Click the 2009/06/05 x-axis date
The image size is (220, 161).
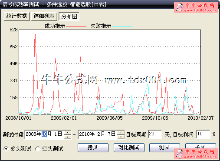pyautogui.click(x=109, y=118)
